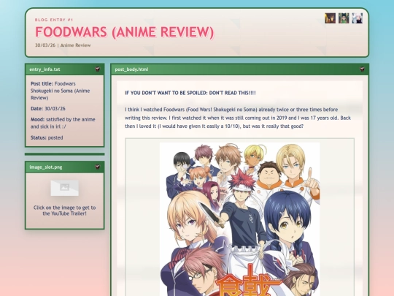This screenshot has height=296, width=394.
Task: Click the Foodwars anime poster image
Action: point(240,219)
